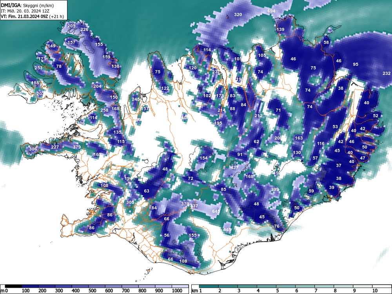Pick the teal swatch between km 5 and 6

tap(286, 286)
